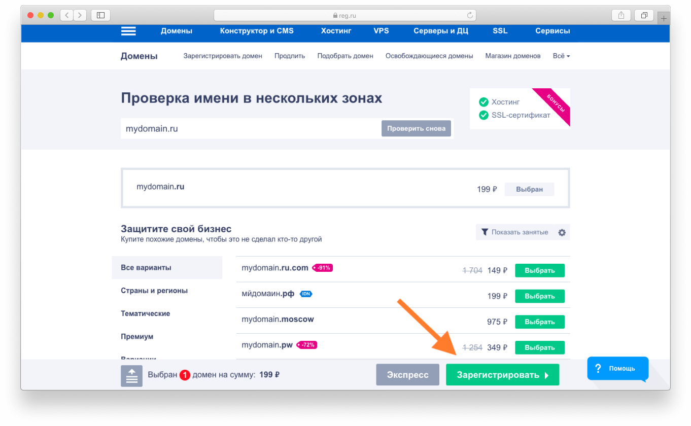Reload the page in the address bar
This screenshot has height=426, width=691.
pos(470,15)
